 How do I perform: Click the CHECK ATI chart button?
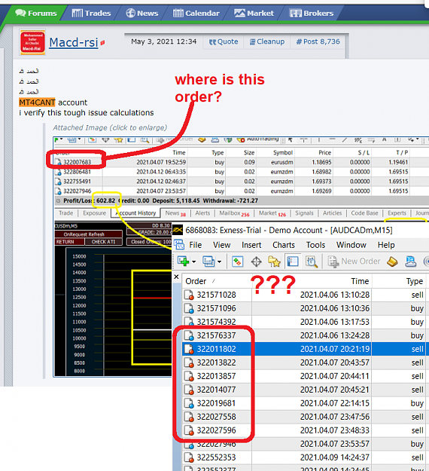pyautogui.click(x=104, y=242)
